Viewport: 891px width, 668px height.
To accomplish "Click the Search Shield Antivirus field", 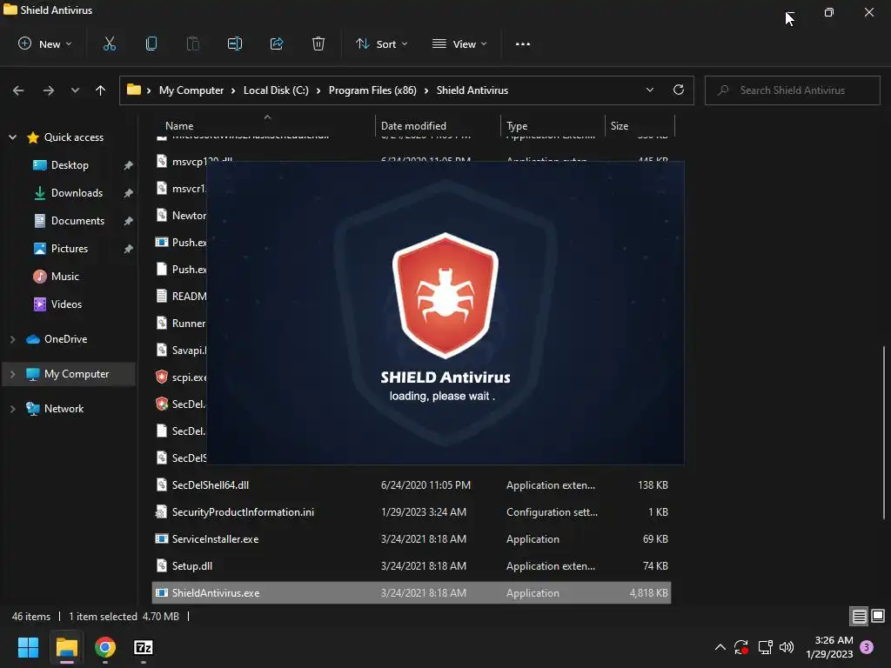I will (x=792, y=90).
